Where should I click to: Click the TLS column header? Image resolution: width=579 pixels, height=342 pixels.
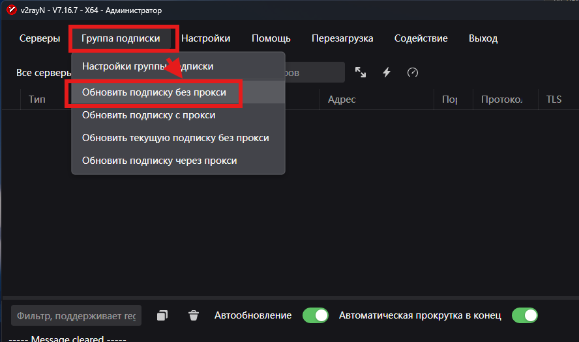[x=554, y=99]
